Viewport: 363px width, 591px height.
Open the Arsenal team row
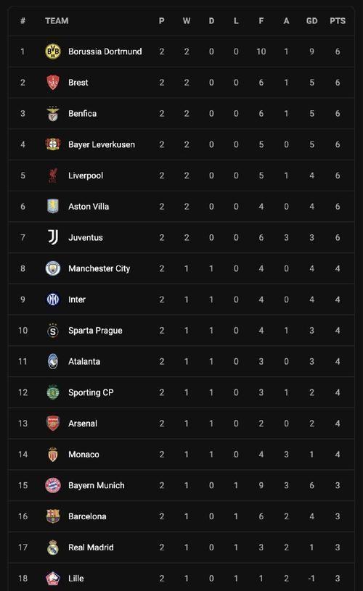(x=181, y=423)
